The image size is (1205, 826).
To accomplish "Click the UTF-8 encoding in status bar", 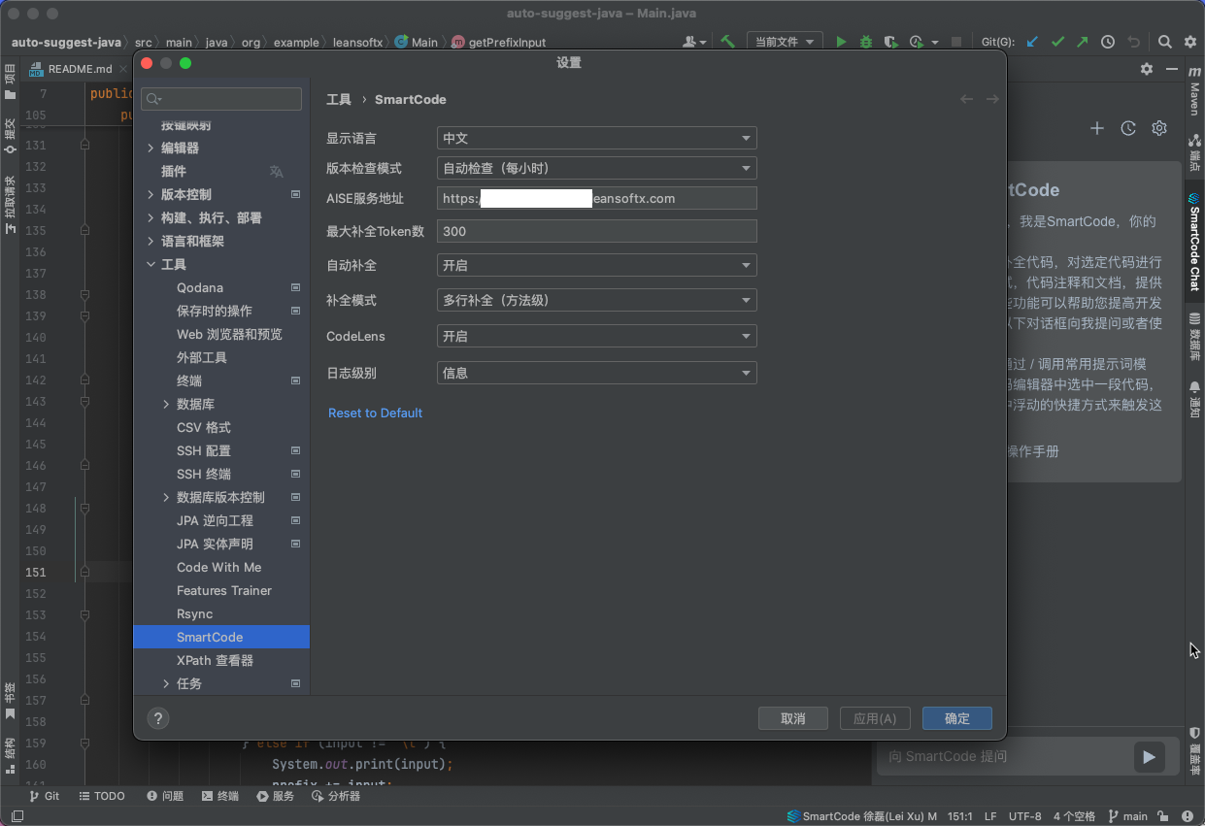I will point(1024,816).
